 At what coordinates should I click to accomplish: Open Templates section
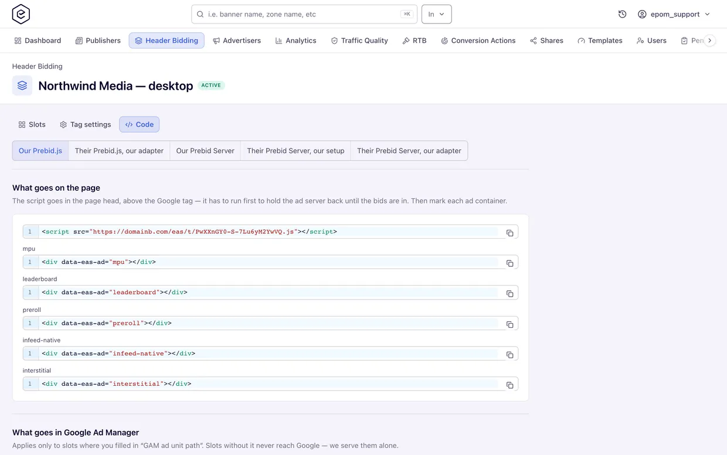pyautogui.click(x=600, y=40)
